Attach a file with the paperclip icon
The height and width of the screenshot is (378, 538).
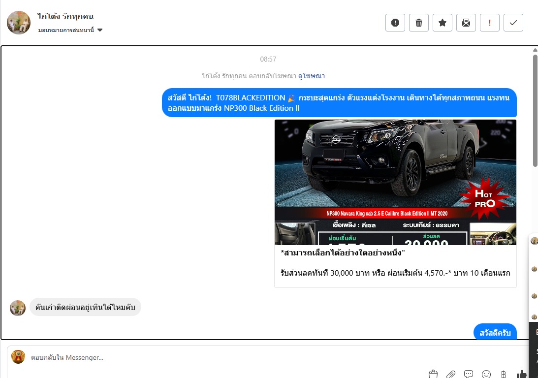point(450,374)
